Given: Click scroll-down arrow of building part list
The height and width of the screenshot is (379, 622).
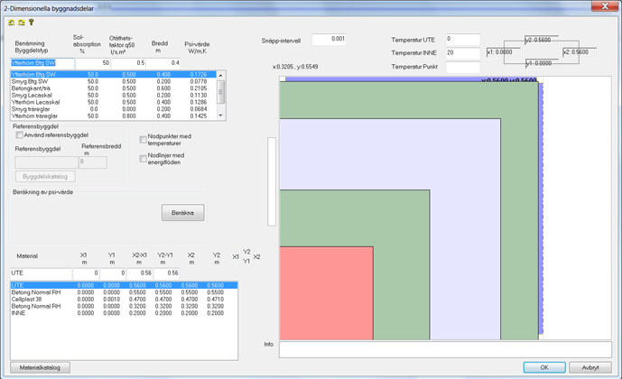Looking at the screenshot, I should [x=221, y=116].
